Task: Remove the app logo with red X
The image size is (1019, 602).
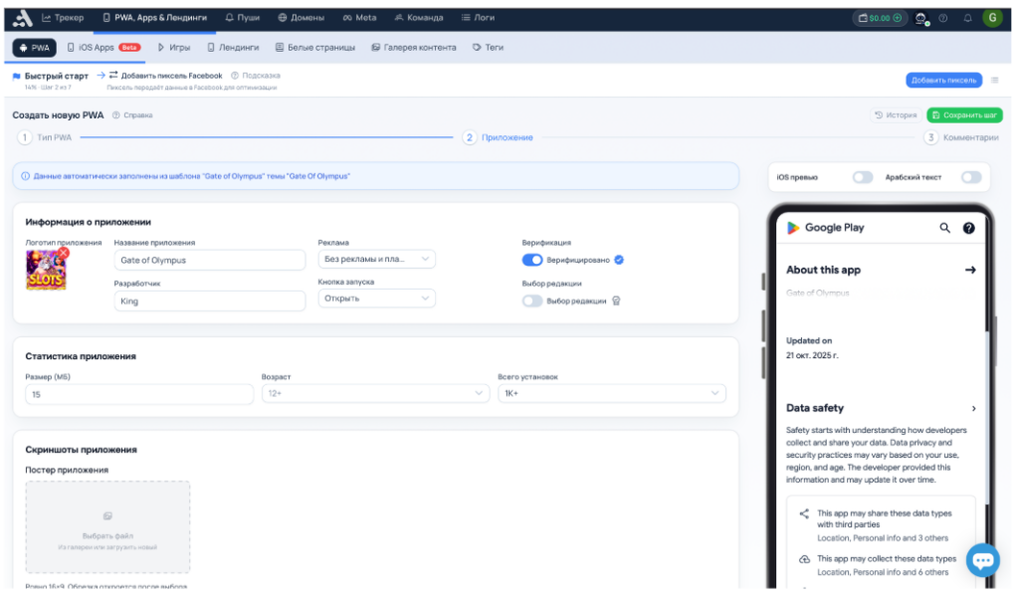Action: (x=63, y=252)
